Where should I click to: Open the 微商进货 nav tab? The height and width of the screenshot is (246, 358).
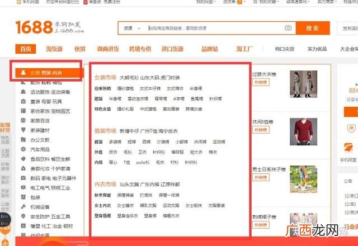tap(108, 49)
